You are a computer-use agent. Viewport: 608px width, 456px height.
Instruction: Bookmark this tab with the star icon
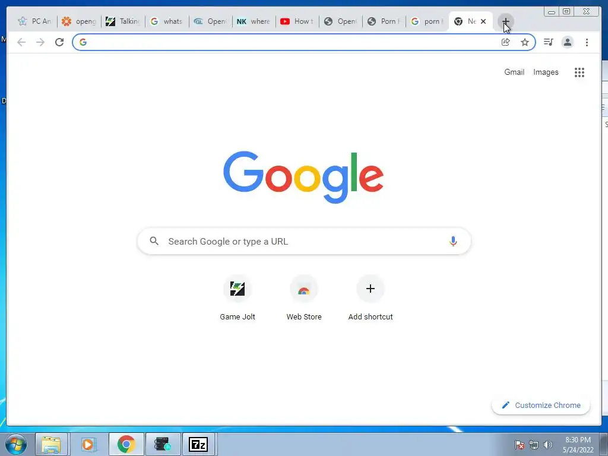coord(525,42)
